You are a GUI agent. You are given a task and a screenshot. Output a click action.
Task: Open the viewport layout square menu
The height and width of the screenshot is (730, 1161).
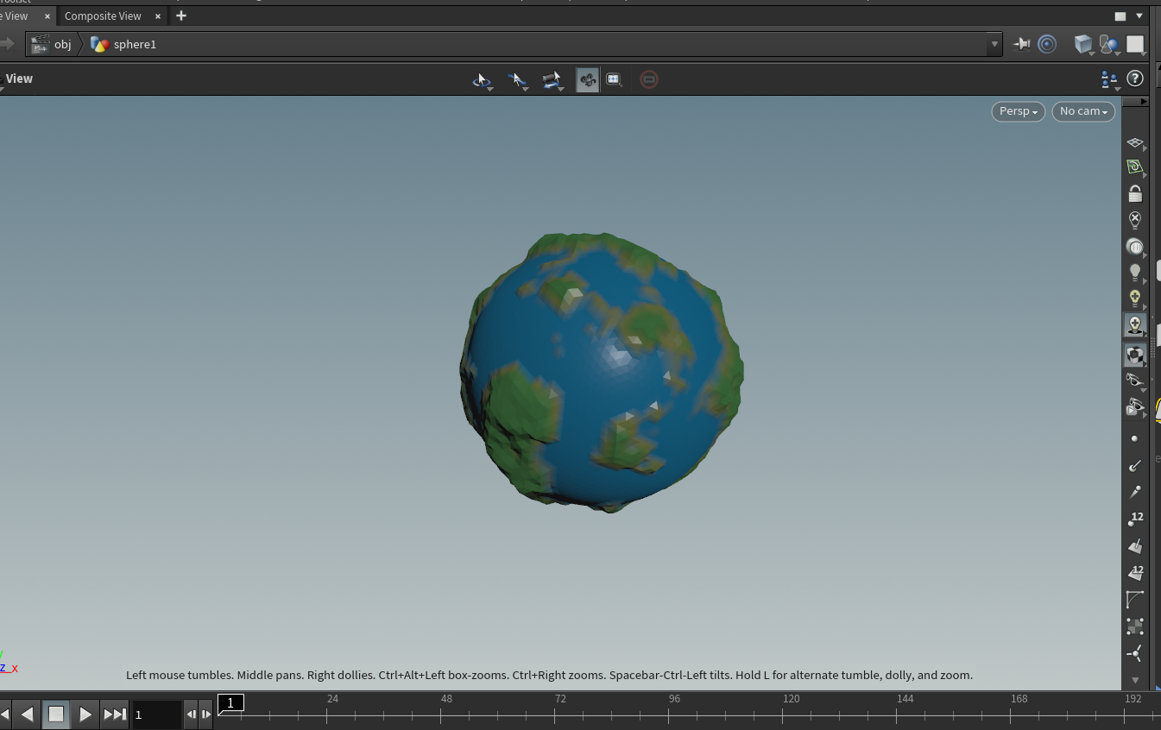(1135, 44)
